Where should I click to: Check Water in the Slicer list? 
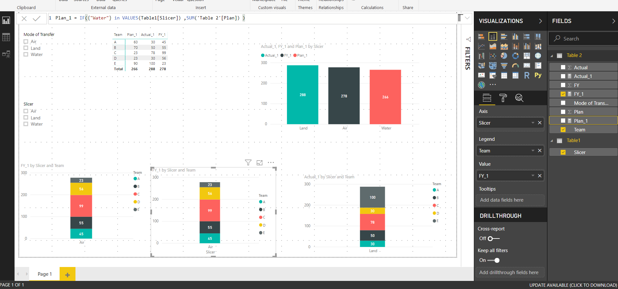click(26, 124)
